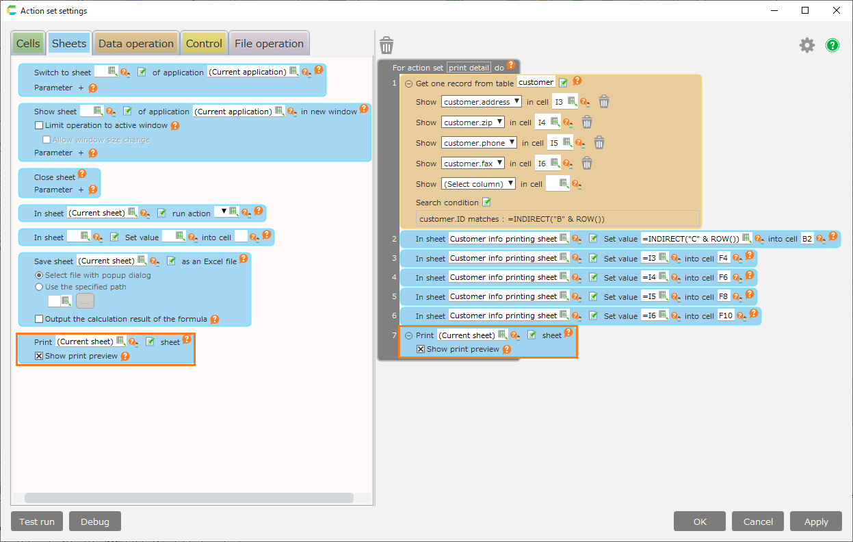Screen dimensions: 853x542
Task: Select the Use the specified path option
Action: tap(39, 287)
